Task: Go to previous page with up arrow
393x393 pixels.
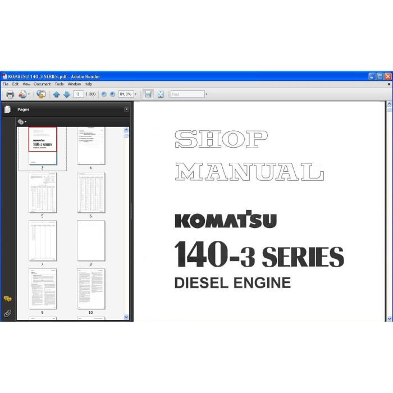Action: 56,94
